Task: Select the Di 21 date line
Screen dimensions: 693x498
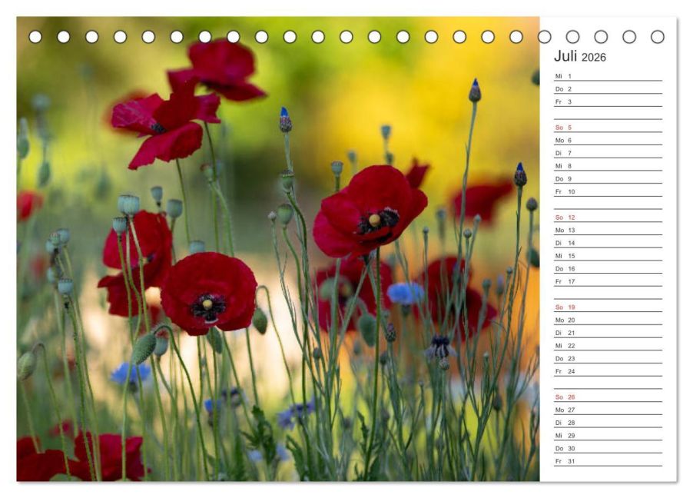Action: pos(608,333)
